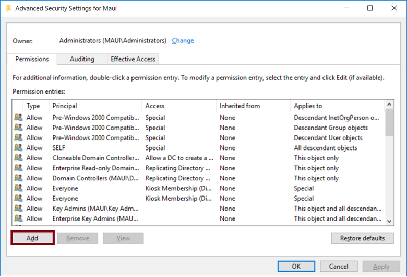The width and height of the screenshot is (407, 277).
Task: Click scrollbar up arrow in permission list
Action: pyautogui.click(x=389, y=105)
